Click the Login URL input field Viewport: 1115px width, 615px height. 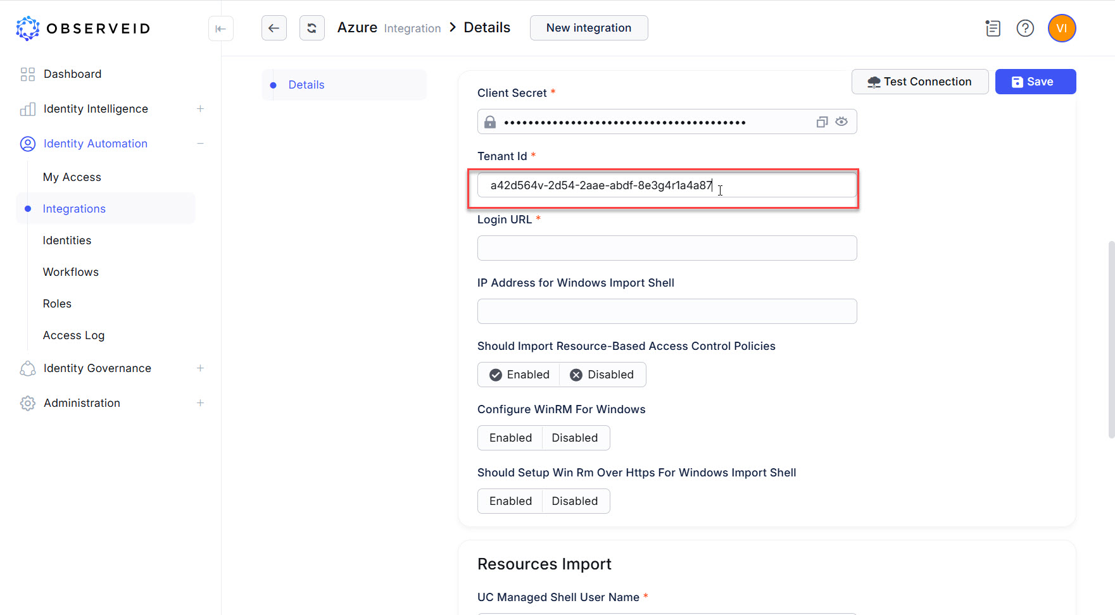(667, 248)
